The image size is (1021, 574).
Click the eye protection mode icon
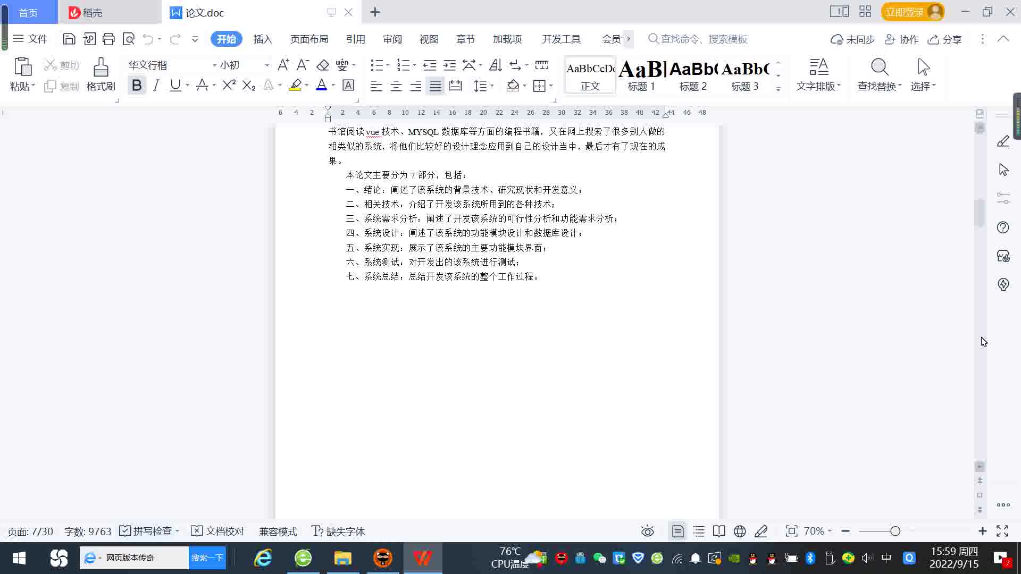[647, 531]
